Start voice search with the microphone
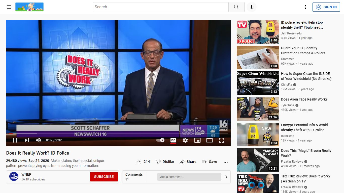The image size is (344, 193). click(251, 7)
